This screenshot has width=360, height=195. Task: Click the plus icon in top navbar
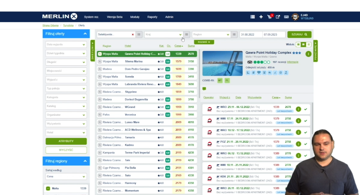261,17
